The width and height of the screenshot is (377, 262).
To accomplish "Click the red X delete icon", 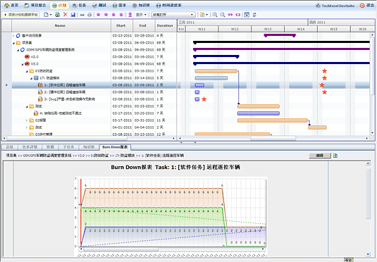I will click(65, 15).
